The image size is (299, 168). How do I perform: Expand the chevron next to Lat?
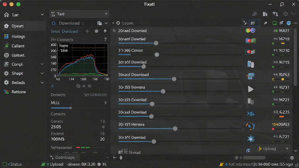42,15
